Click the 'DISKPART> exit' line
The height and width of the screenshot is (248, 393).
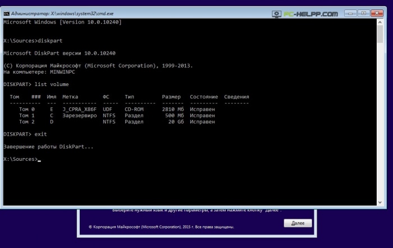(x=25, y=134)
